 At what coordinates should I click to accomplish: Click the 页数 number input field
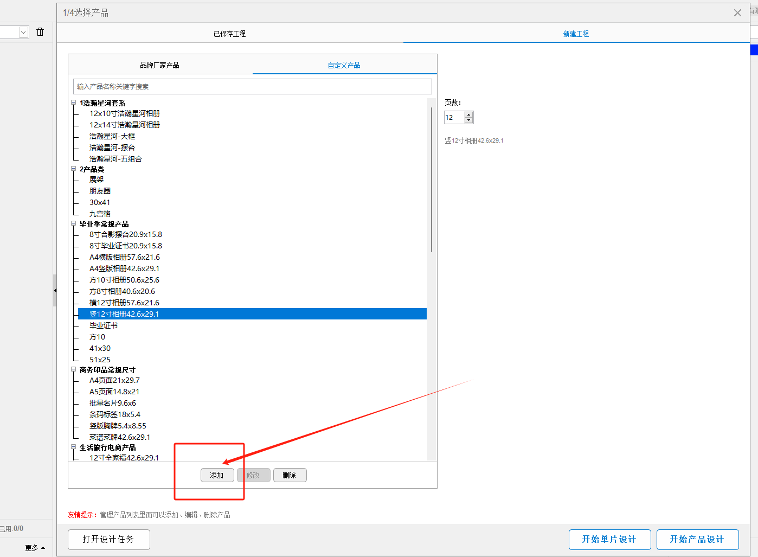tap(454, 117)
